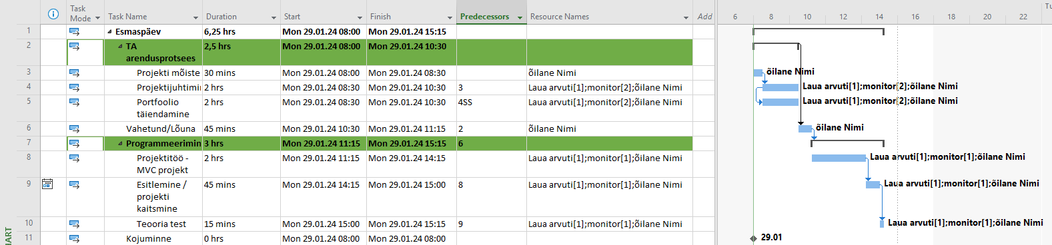
Task: Click hour 20 on the Gantt timescale
Action: point(987,17)
